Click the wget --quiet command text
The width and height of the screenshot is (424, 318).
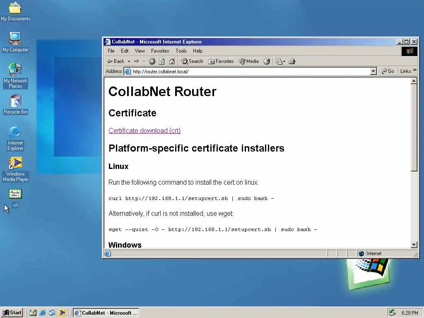click(213, 229)
